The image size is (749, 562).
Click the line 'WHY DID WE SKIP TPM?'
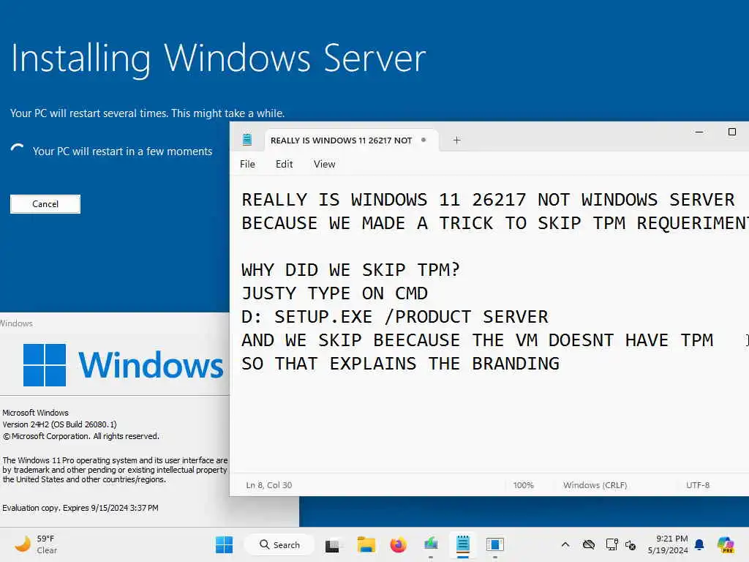[351, 269]
